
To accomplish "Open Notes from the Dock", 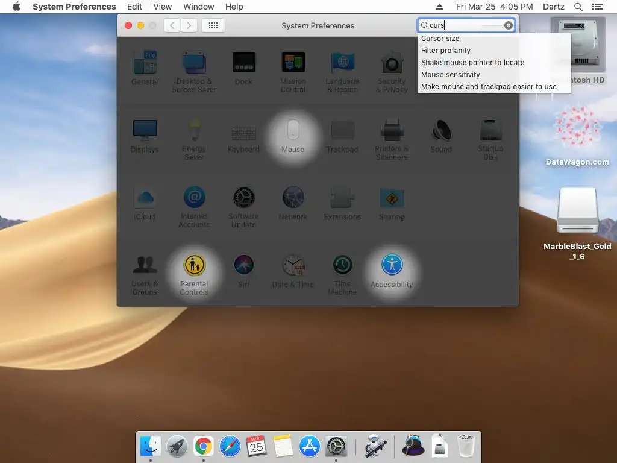I will tap(283, 447).
